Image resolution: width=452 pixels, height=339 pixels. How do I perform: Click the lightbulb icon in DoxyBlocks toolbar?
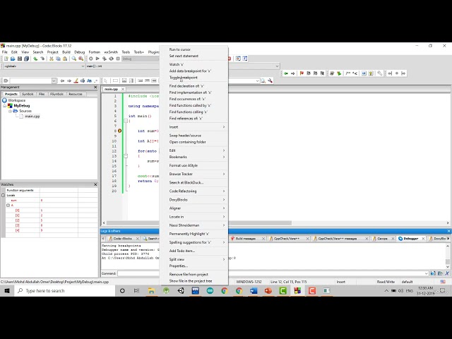[371, 73]
